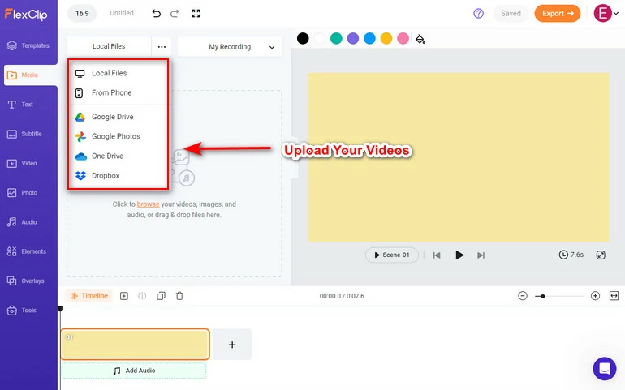The image size is (625, 390).
Task: Fit timeline to width icon
Action: 614,296
